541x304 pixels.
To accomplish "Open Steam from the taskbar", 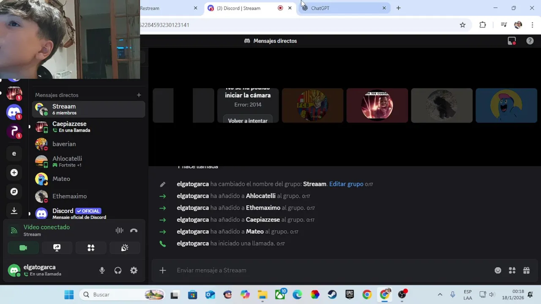I will pos(332,295).
